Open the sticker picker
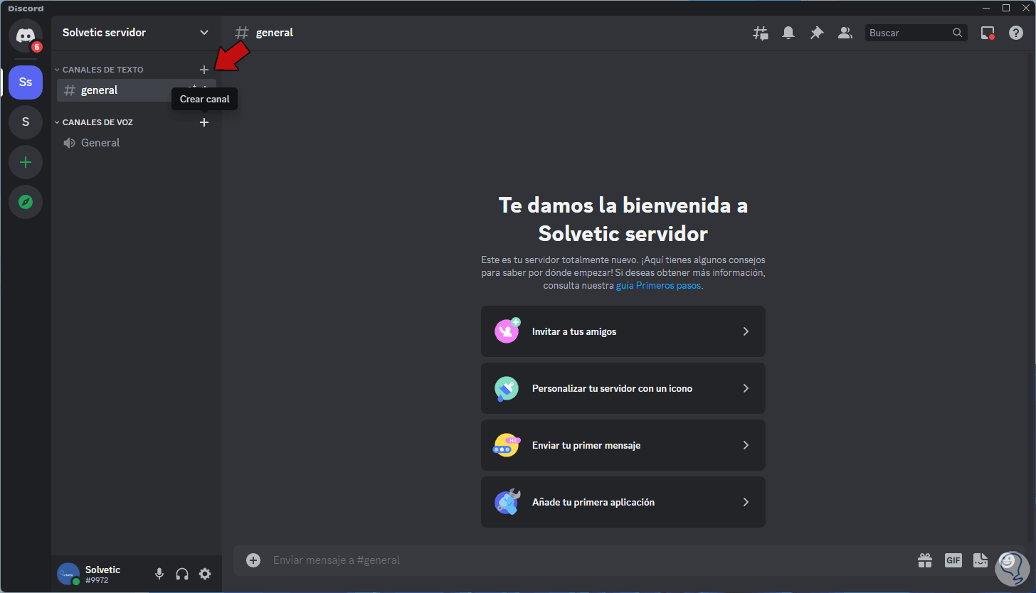The width and height of the screenshot is (1036, 593). click(981, 560)
